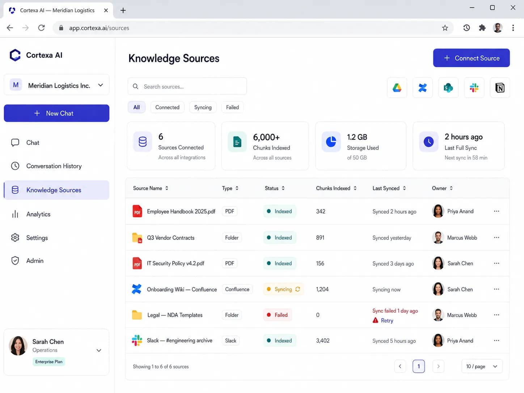Click the Cortexa AI logo
Image resolution: width=524 pixels, height=393 pixels.
pos(15,55)
